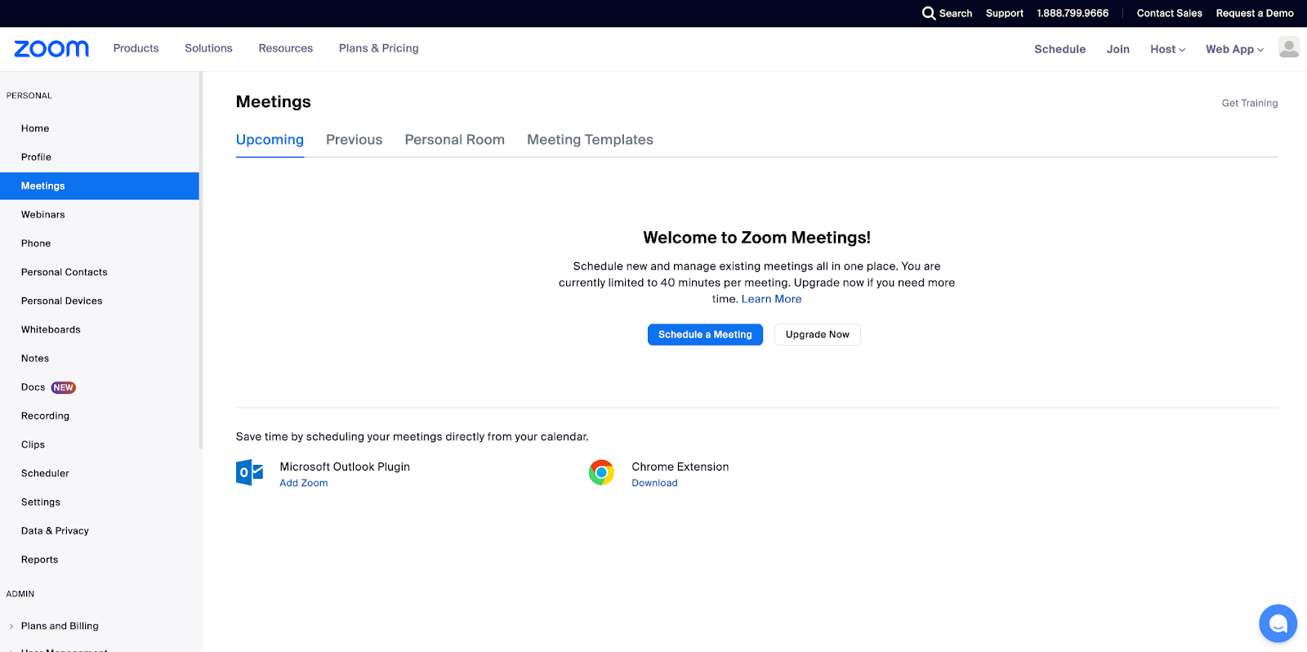
Task: Go to Plans & Pricing
Action: pyautogui.click(x=379, y=48)
